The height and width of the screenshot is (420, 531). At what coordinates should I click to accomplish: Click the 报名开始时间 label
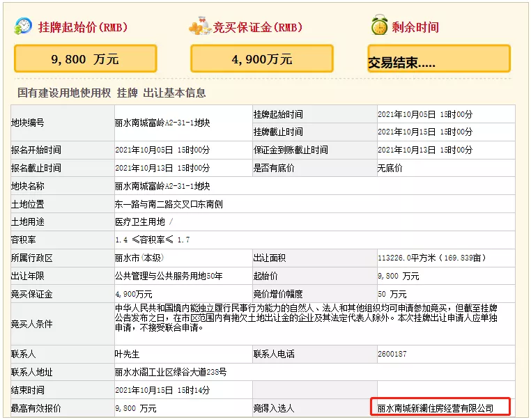point(36,150)
